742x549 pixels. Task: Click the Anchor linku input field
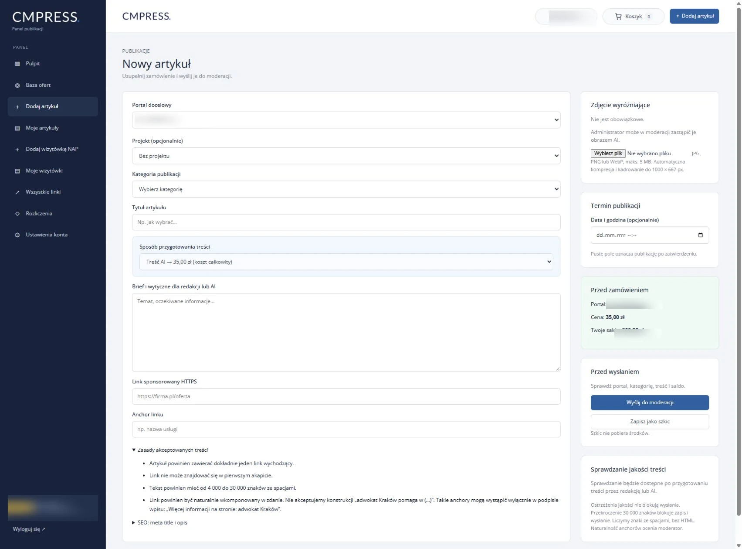(346, 429)
